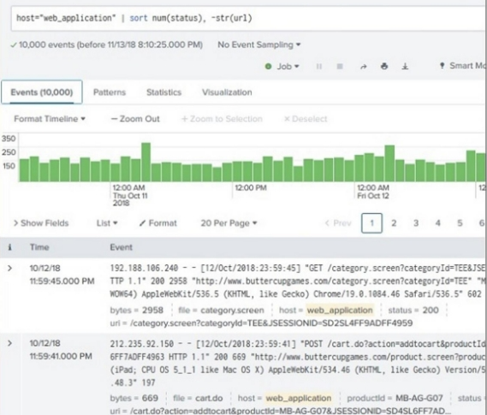Click timestamp 11:59:41.000 PM
487x415 pixels.
tap(61, 356)
